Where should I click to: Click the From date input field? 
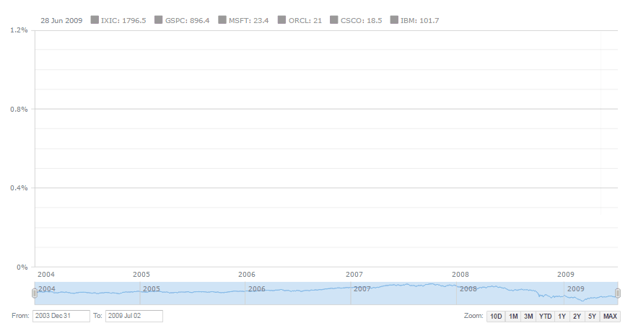tap(61, 317)
